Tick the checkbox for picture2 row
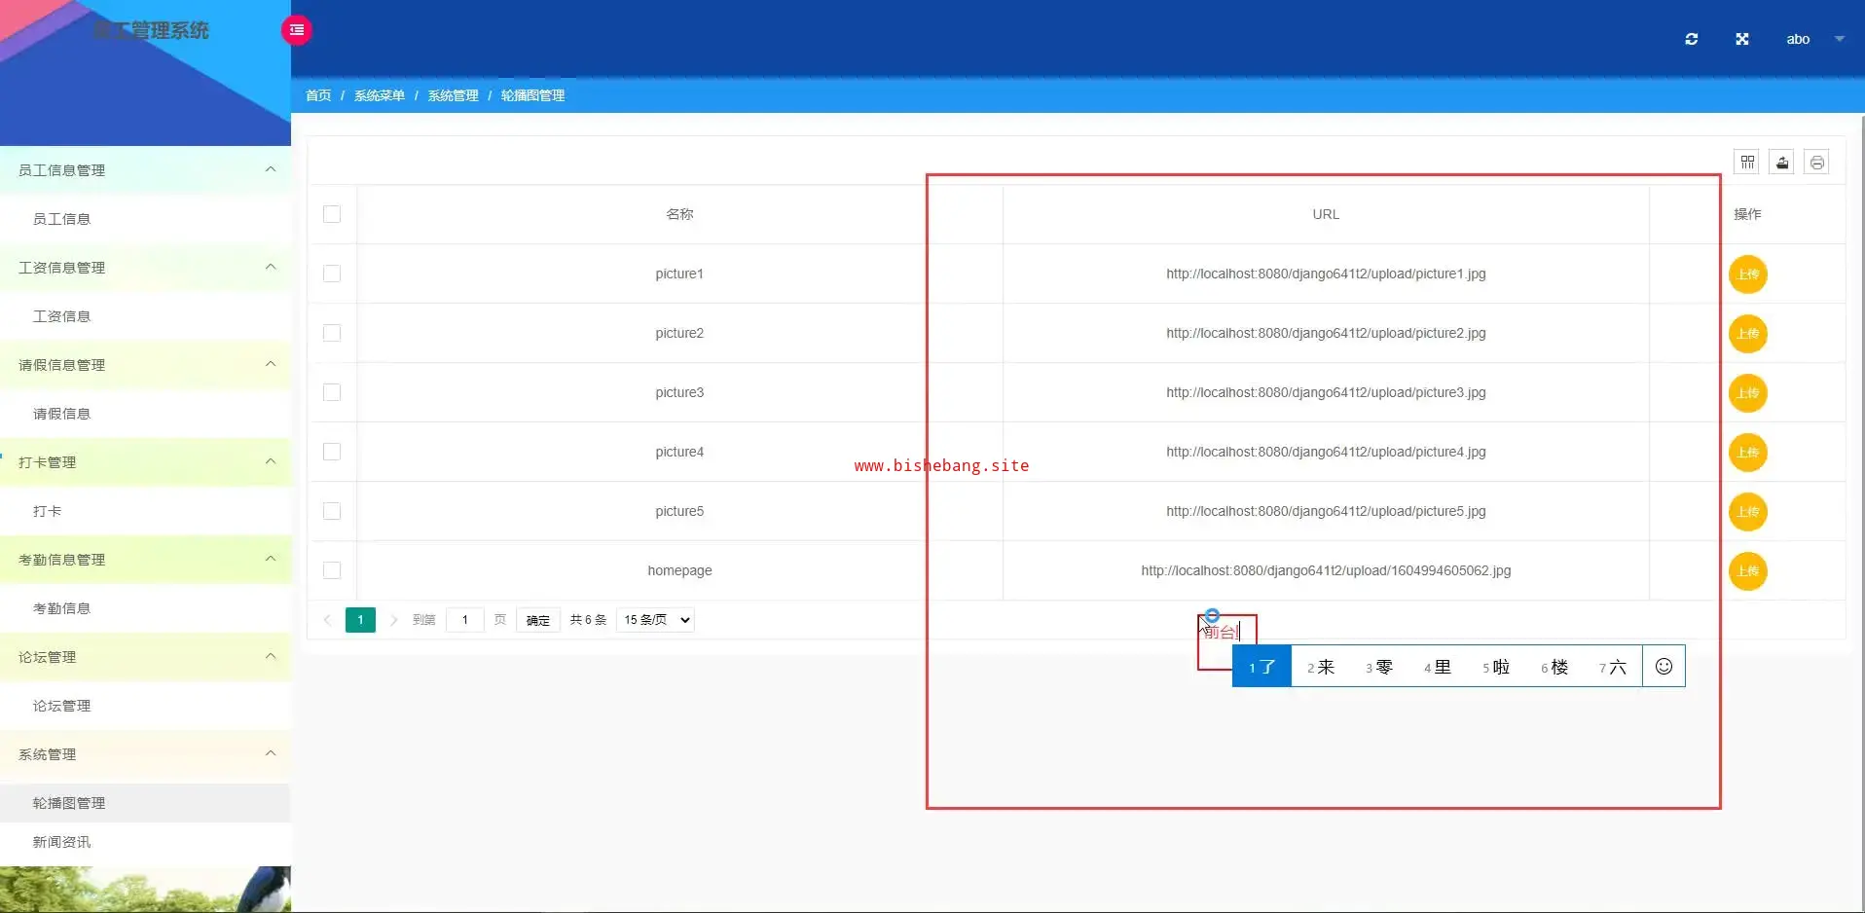The height and width of the screenshot is (913, 1865). pos(332,333)
